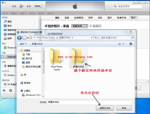The height and width of the screenshot is (114, 150).
Task: Switch to the 信息 tab
Action: [x=67, y=18]
